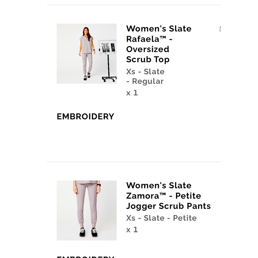Image resolution: width=258 pixels, height=258 pixels.
Task: Click the sneakers in the Zamora pants photo
Action: pyautogui.click(x=88, y=232)
